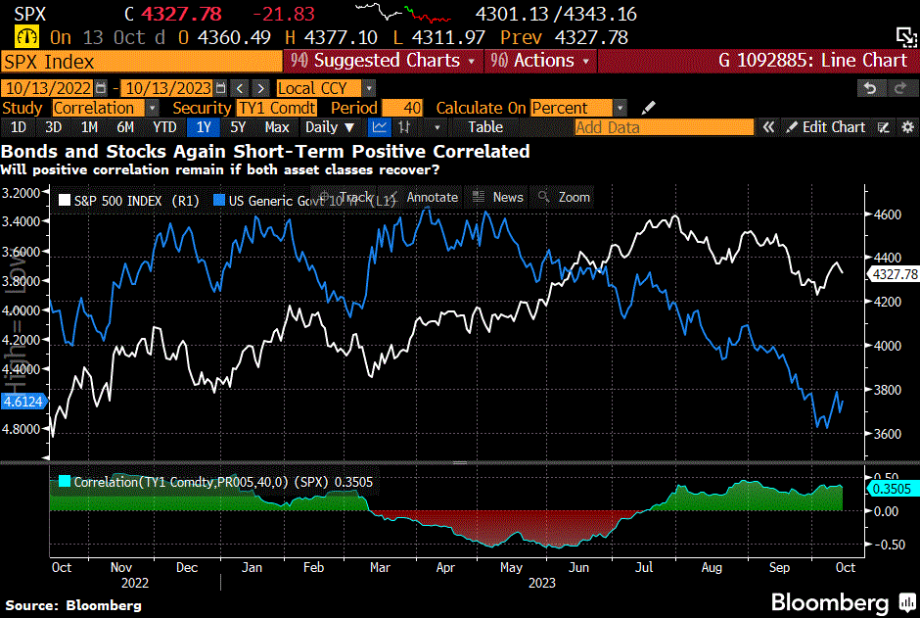Open the Suggested Charts menu

tap(383, 61)
